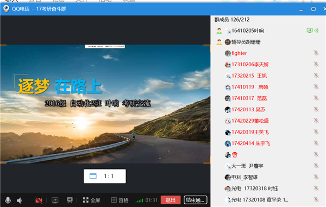Click the presentation demo board icon
Image resolution: width=326 pixels, height=207 pixels.
click(x=70, y=200)
